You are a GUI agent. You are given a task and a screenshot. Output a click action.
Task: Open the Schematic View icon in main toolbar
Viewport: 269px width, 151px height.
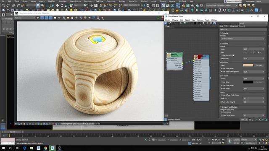172,5
